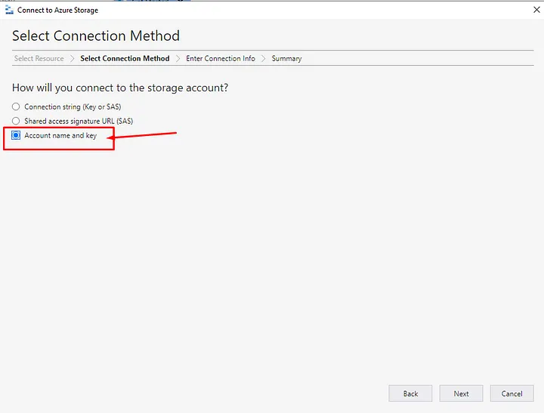Select the Account name and key radio button
The height and width of the screenshot is (413, 544).
click(17, 136)
